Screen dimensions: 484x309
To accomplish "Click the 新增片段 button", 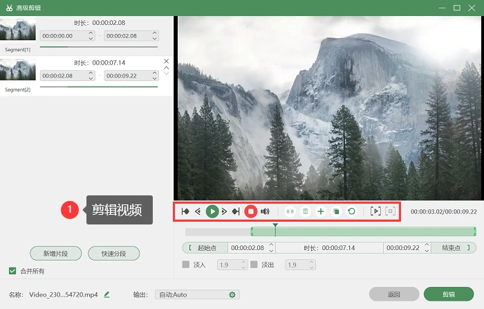I will [x=55, y=254].
